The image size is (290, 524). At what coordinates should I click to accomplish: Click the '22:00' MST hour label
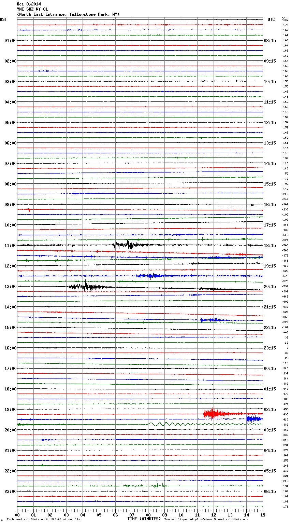click(x=11, y=471)
